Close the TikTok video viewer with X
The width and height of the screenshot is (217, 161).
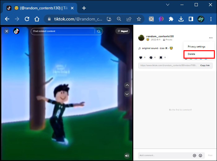click(7, 31)
